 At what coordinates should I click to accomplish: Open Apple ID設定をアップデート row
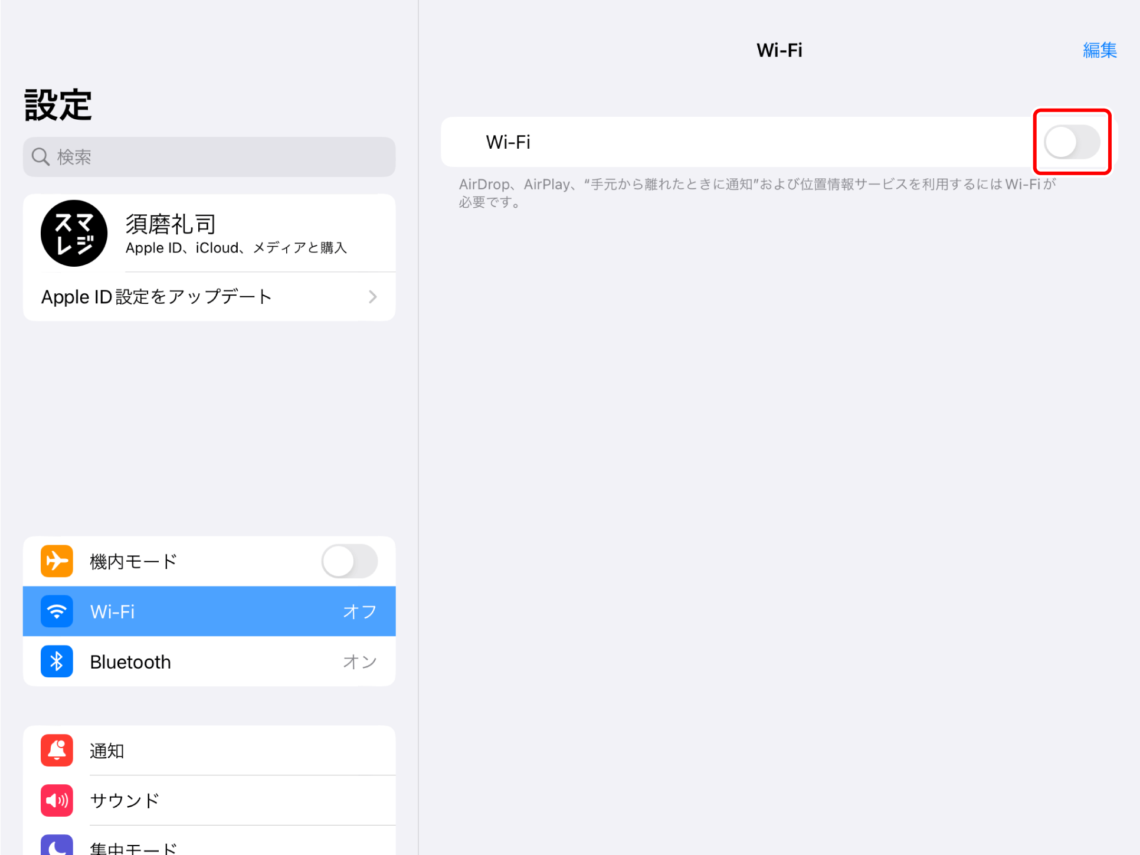click(x=209, y=297)
